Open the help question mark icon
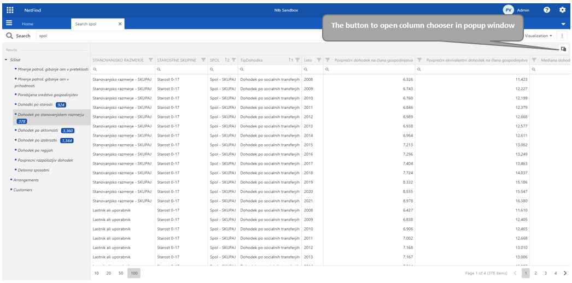 tap(547, 10)
